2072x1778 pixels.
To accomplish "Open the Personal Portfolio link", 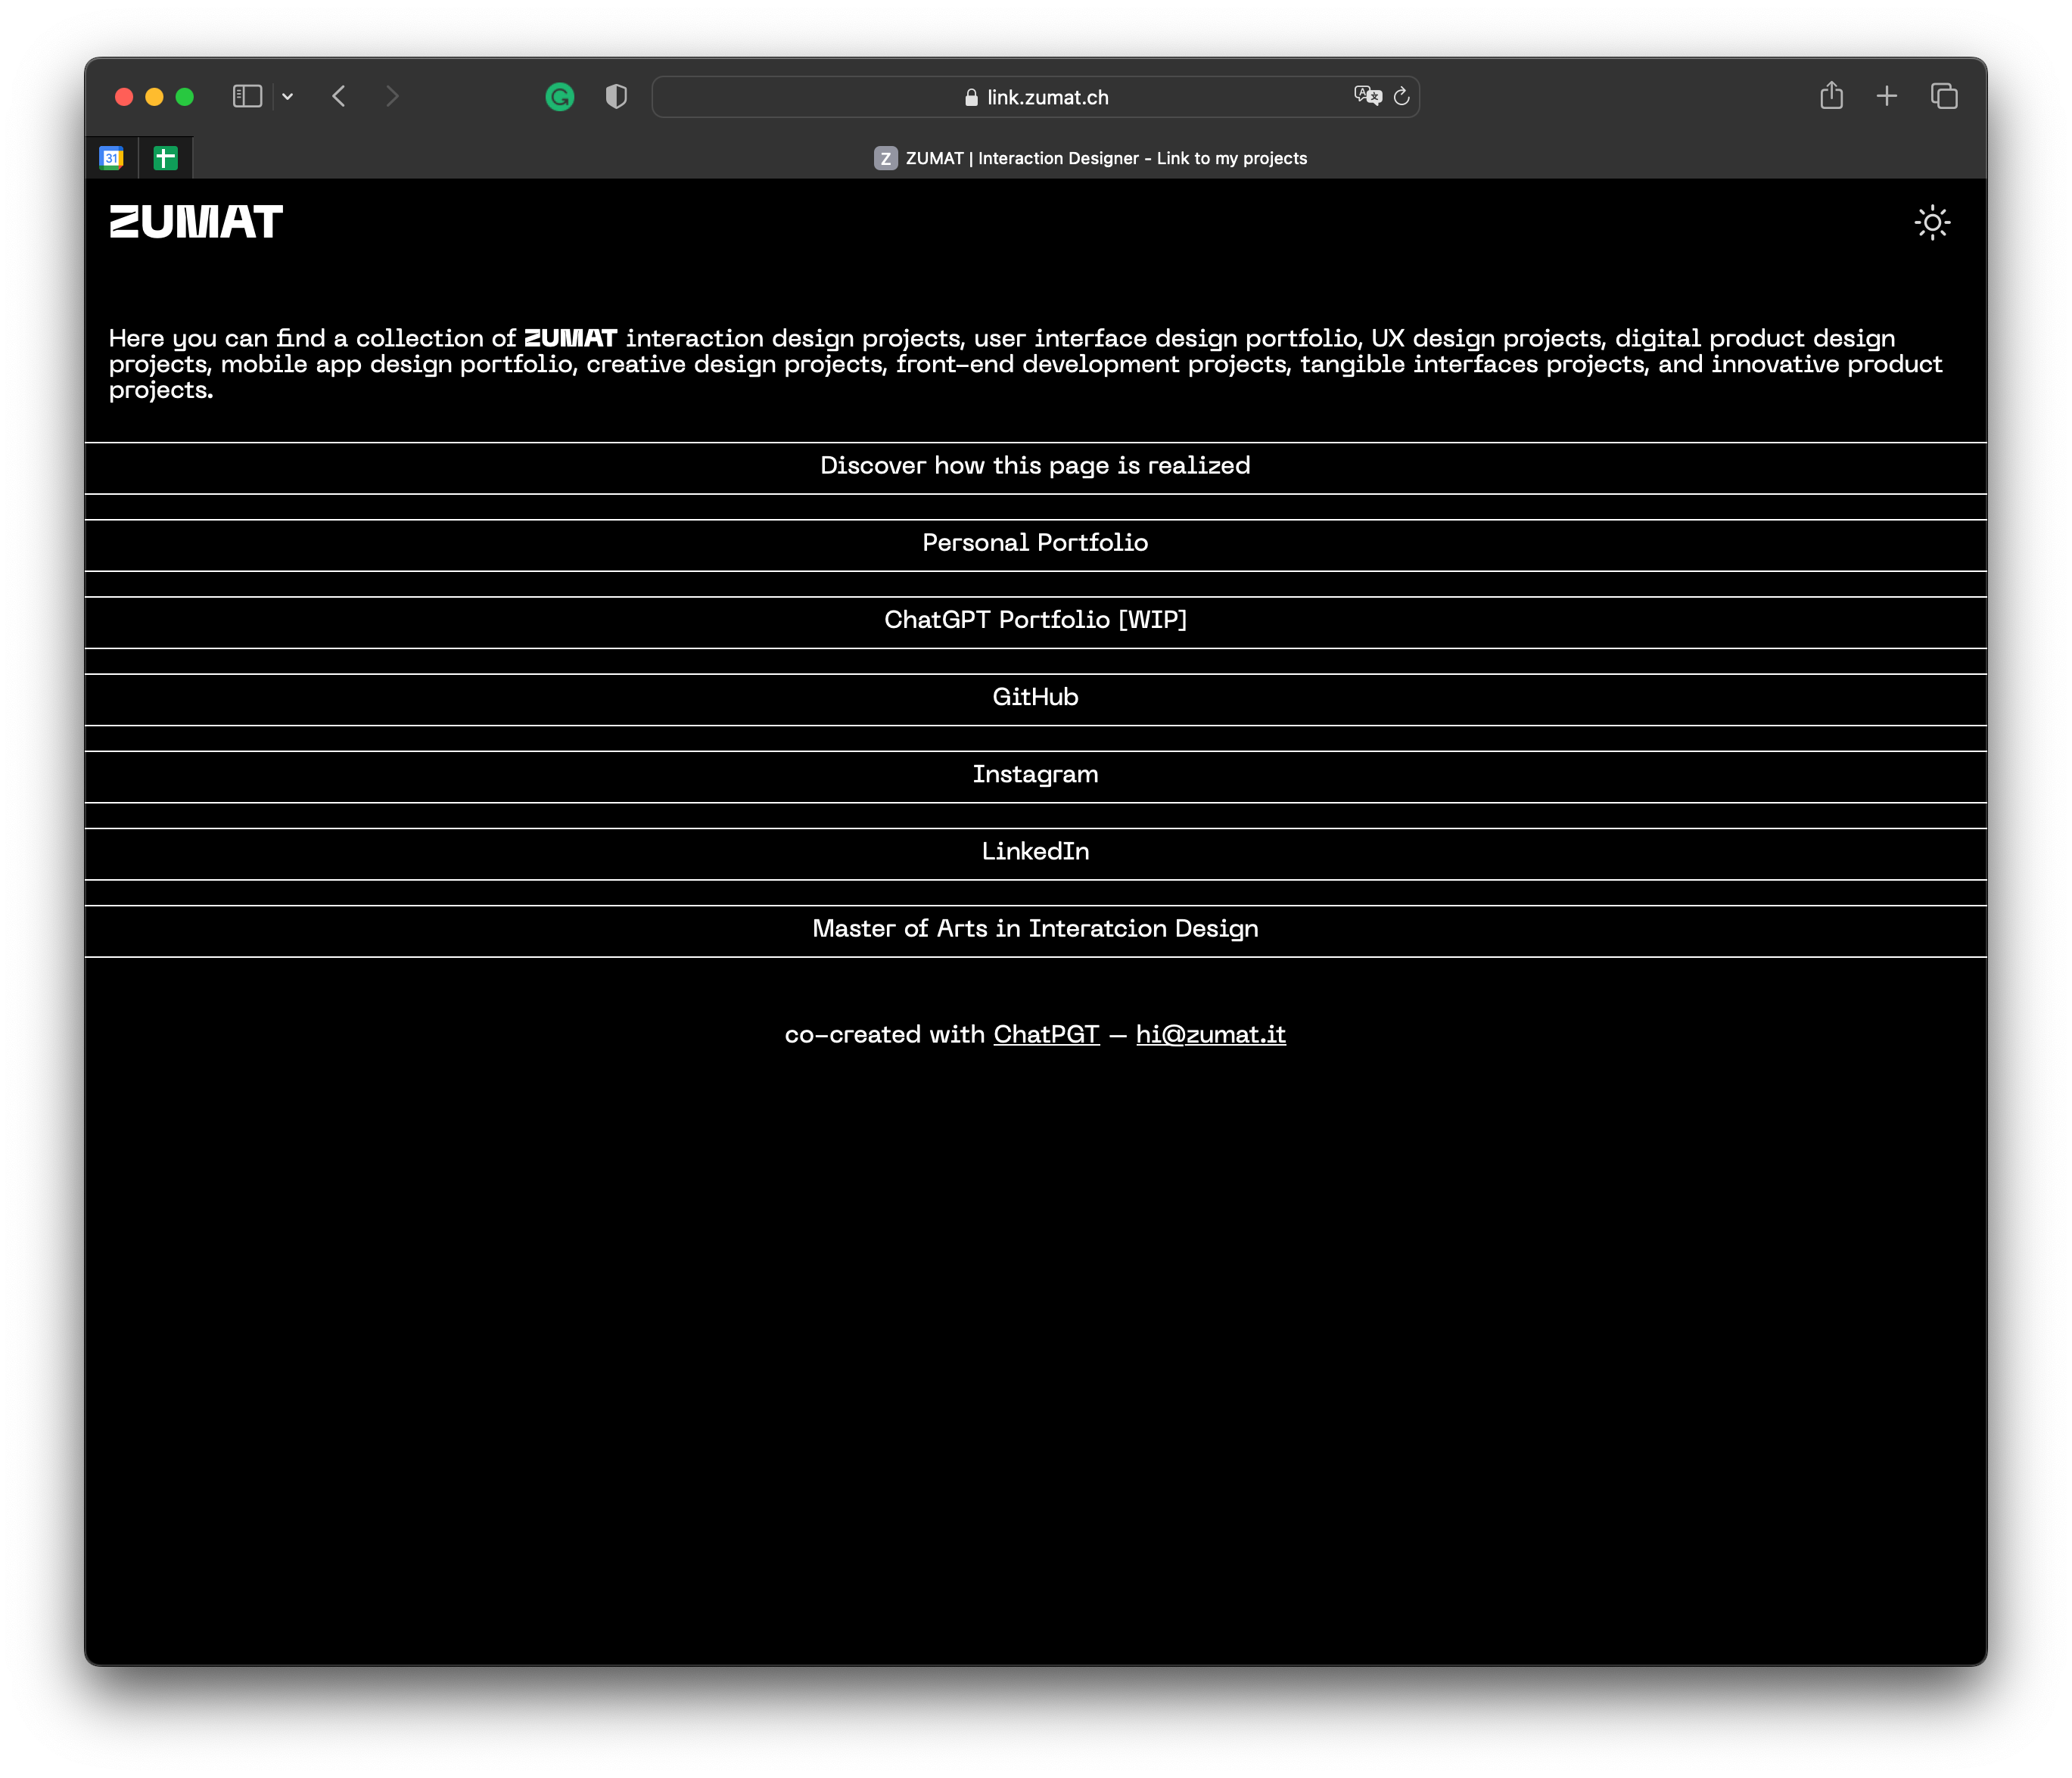I will [x=1035, y=543].
